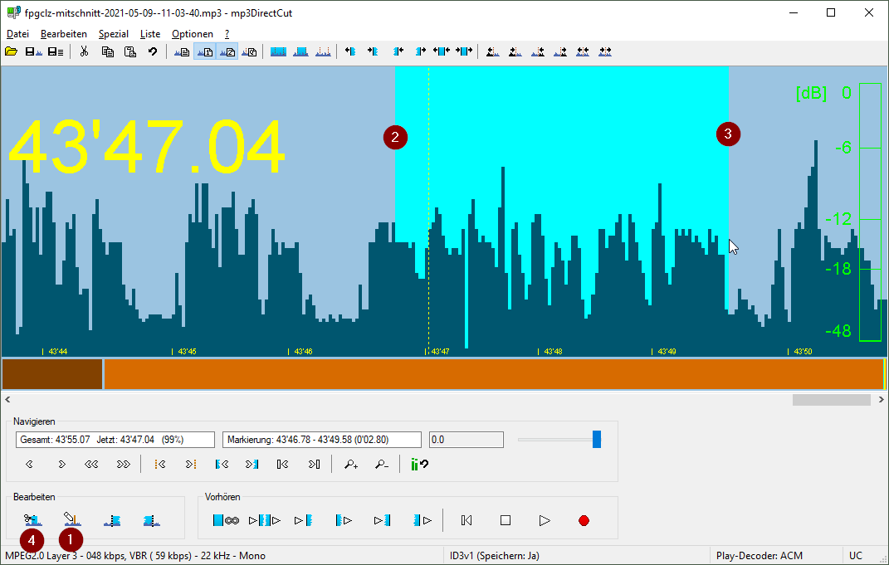Play selection in loop with infinity button
Viewport: 889px width, 565px height.
point(226,521)
